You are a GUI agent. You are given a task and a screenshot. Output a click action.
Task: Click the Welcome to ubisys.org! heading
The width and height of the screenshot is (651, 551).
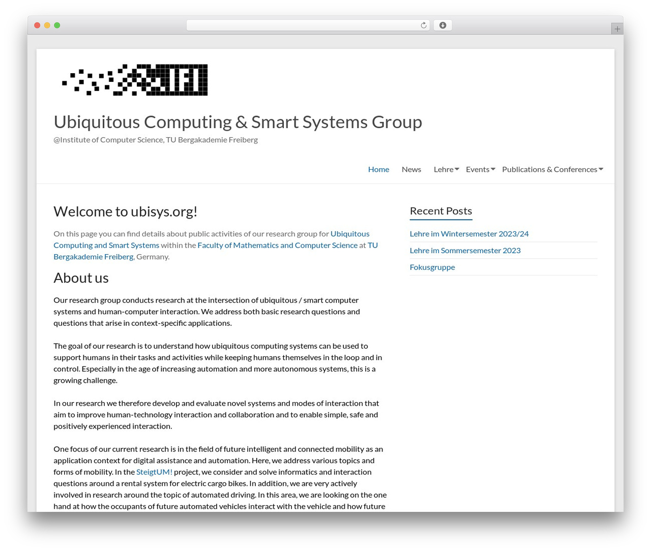(x=125, y=211)
